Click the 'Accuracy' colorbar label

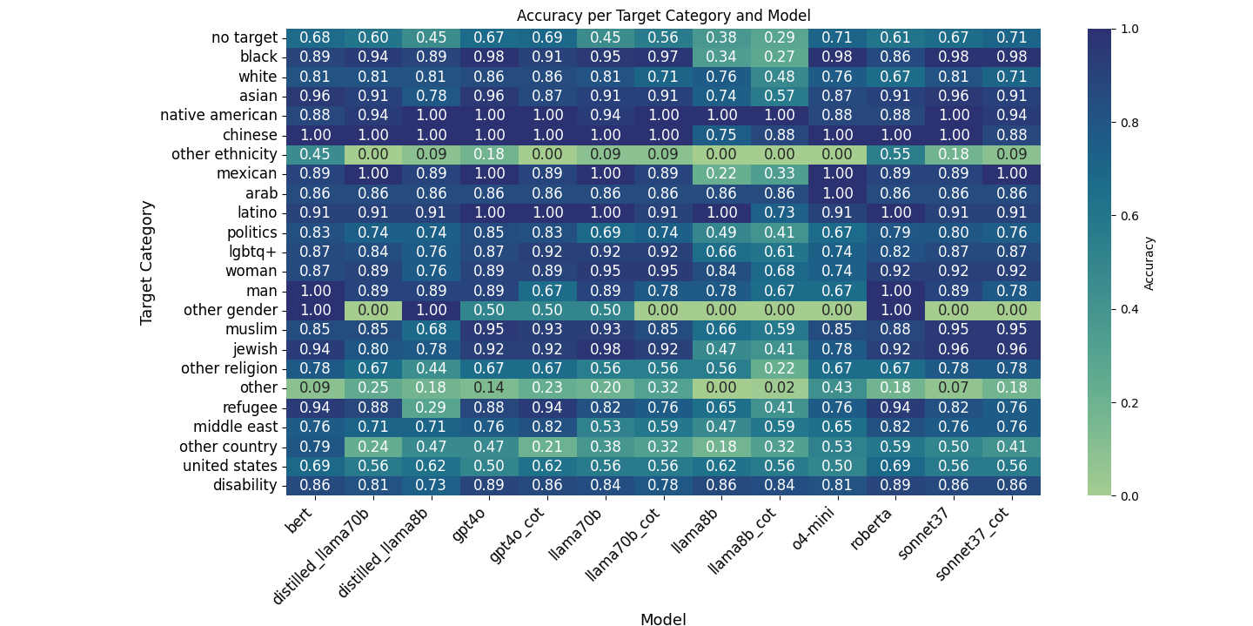1149,262
